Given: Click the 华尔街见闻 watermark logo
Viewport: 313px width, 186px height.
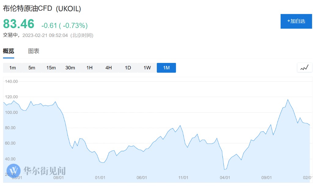Looking at the screenshot, I should click(x=36, y=170).
